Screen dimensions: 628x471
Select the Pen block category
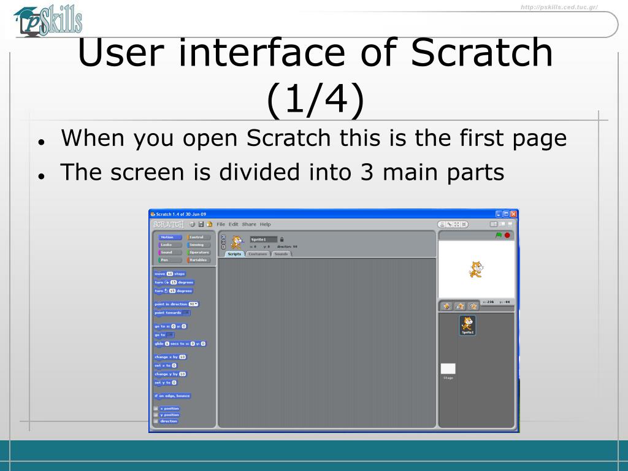[x=170, y=260]
